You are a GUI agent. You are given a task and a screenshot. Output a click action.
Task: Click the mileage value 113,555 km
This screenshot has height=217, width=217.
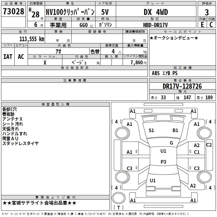click(x=32, y=39)
